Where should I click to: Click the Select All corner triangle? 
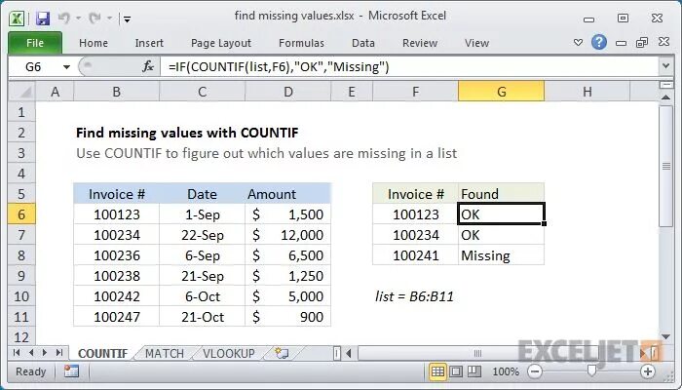[x=21, y=92]
